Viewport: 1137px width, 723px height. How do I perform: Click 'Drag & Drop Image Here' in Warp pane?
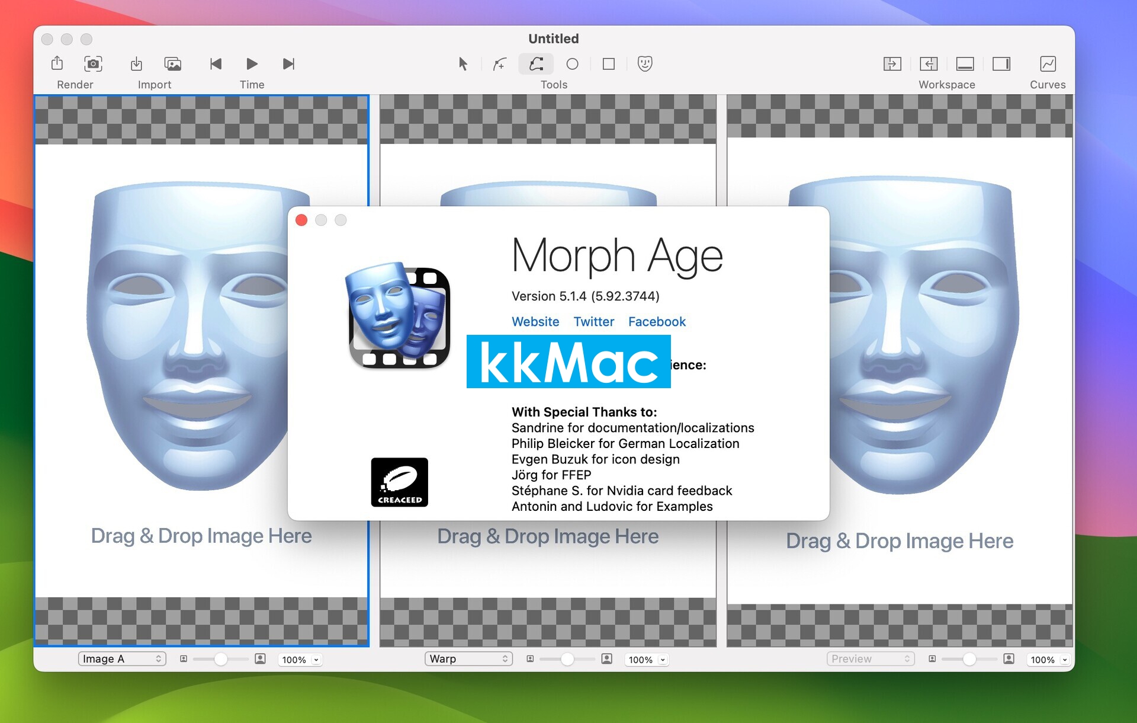(x=548, y=536)
